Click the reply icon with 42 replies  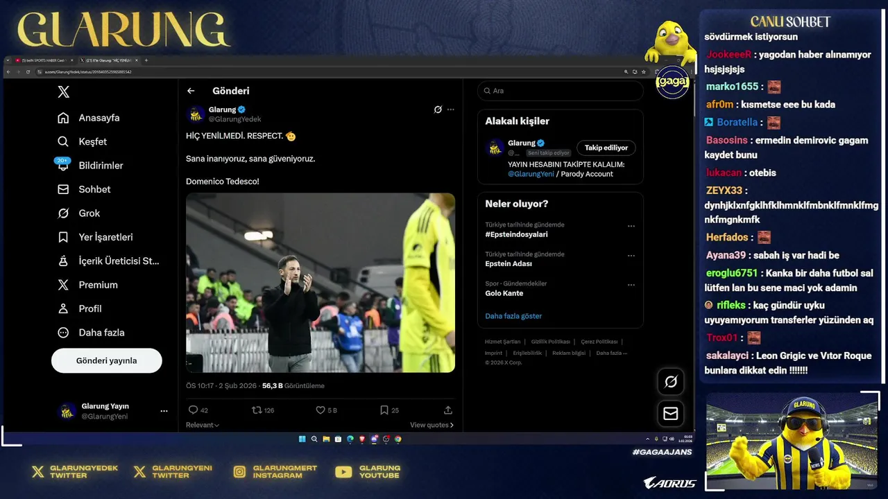tap(194, 410)
